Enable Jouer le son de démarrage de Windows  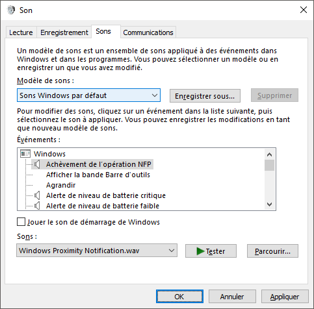pos(21,222)
